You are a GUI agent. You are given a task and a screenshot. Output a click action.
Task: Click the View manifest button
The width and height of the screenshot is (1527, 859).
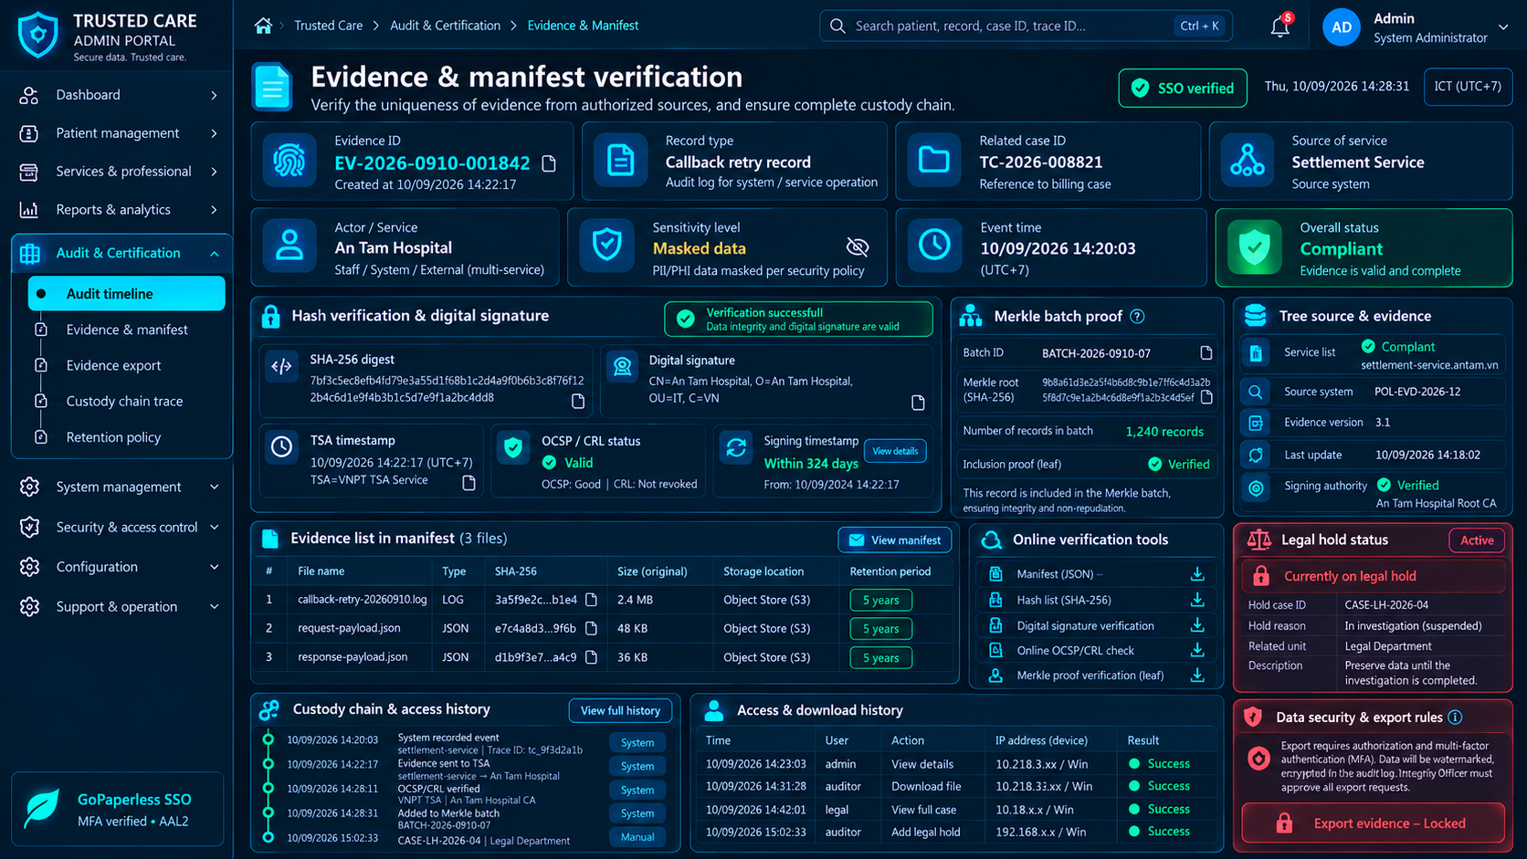(895, 540)
